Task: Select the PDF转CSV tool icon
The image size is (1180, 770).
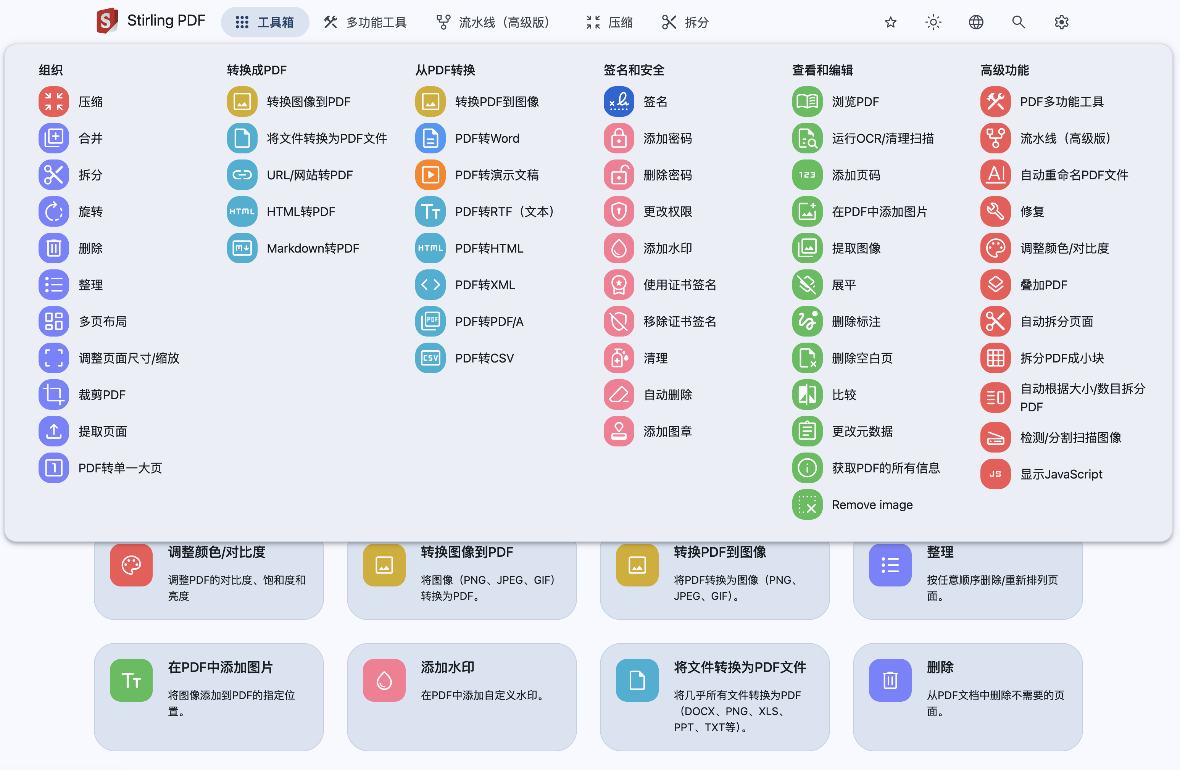Action: [x=430, y=358]
